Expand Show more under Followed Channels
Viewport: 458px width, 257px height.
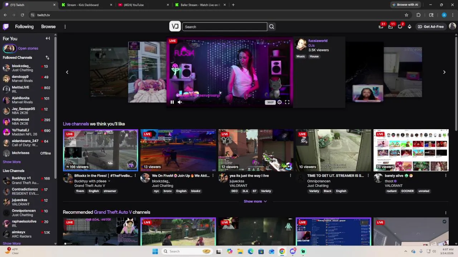pos(12,162)
